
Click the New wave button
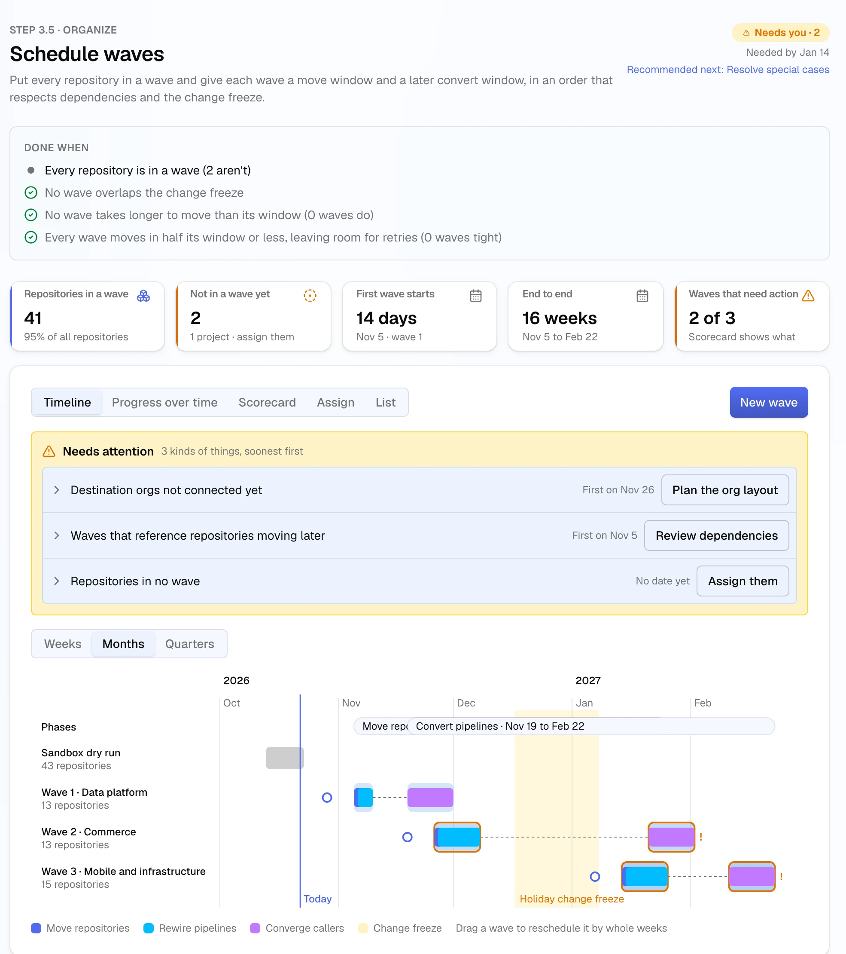coord(769,402)
